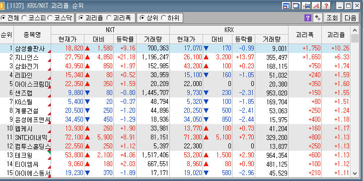This screenshot has width=363, height=181.
Task: Click the red question mark help icon
Action: click(x=326, y=6)
